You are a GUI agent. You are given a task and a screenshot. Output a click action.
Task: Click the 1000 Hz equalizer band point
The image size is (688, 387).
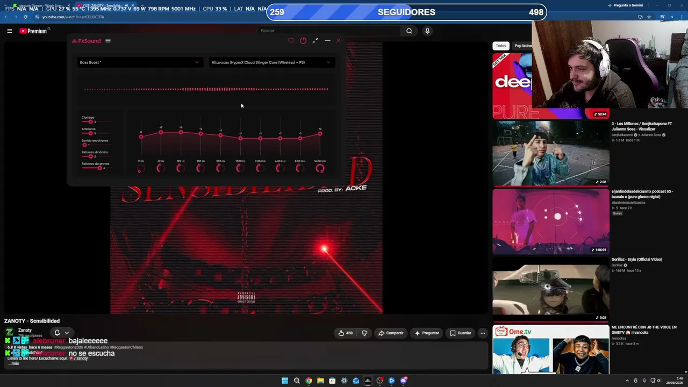click(240, 139)
